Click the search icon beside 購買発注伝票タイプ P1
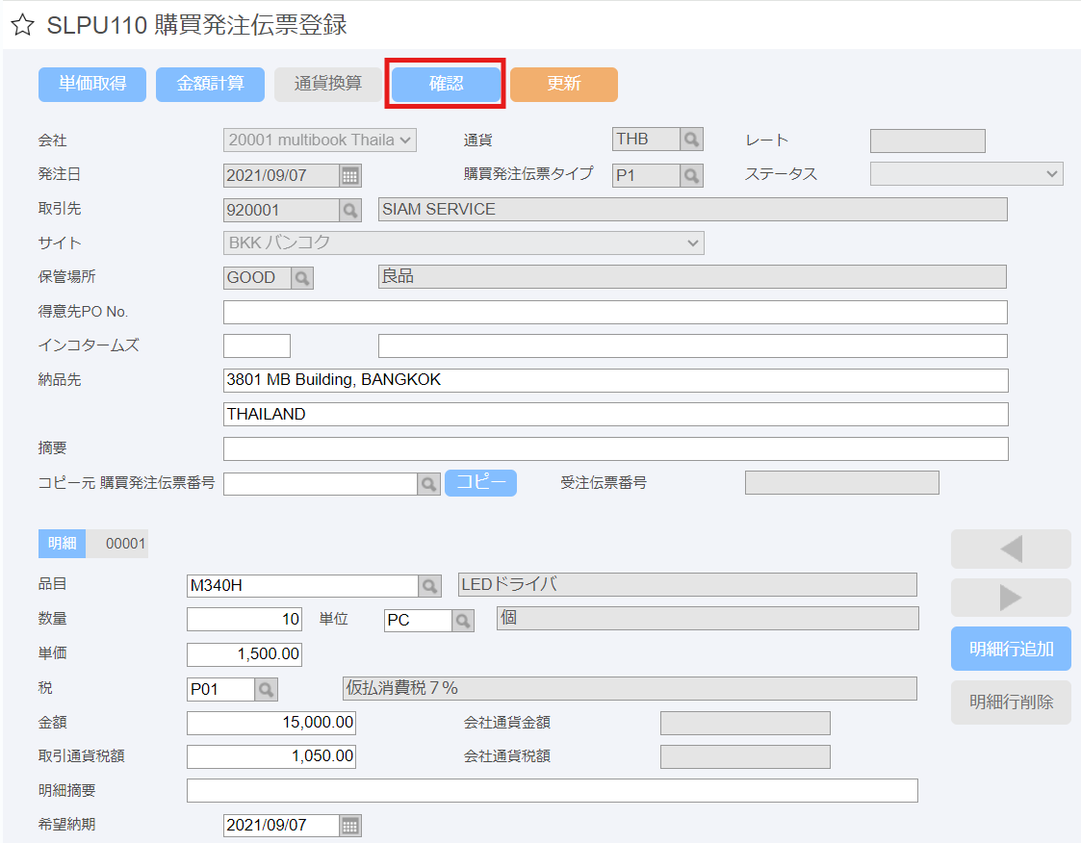The image size is (1081, 843). (x=691, y=175)
